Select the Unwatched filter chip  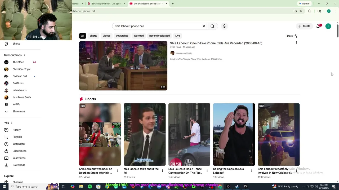click(122, 36)
